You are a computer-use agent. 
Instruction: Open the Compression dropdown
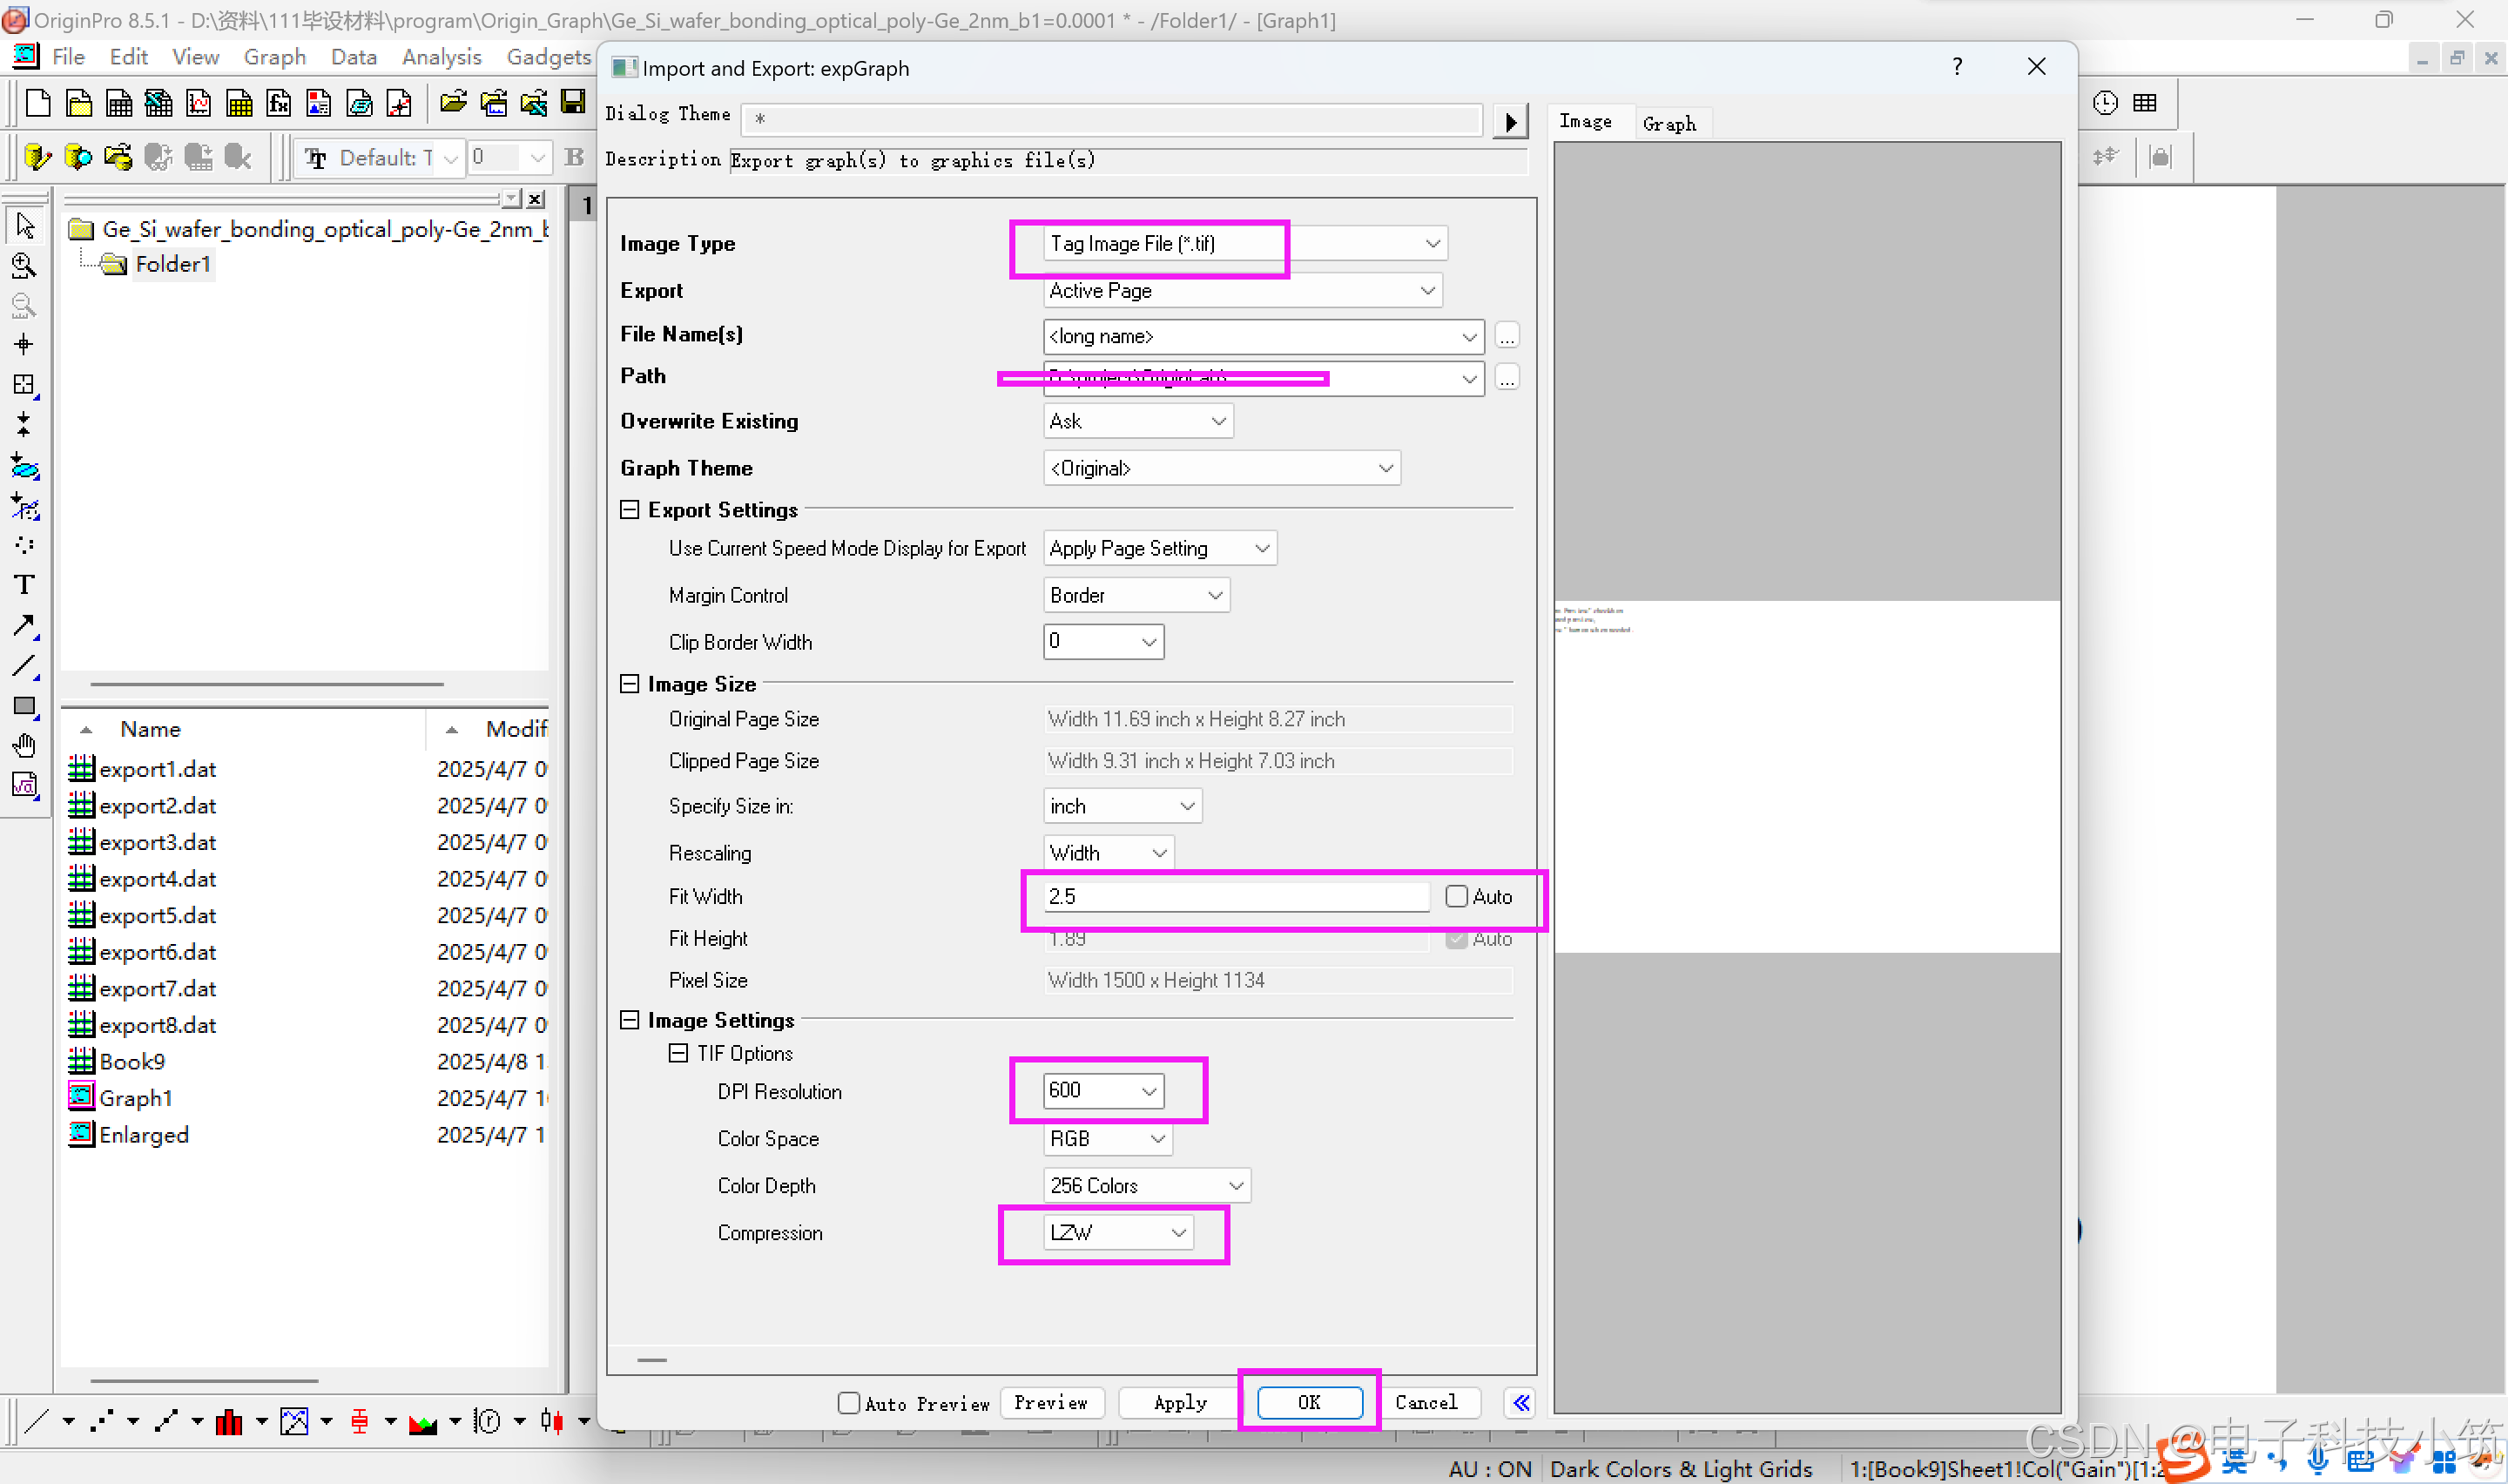[x=1178, y=1232]
